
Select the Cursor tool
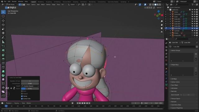click(x=3, y=16)
